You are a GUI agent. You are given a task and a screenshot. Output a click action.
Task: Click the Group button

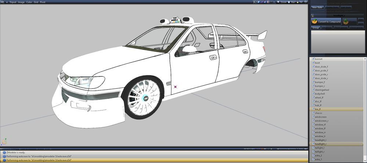(x=316, y=28)
